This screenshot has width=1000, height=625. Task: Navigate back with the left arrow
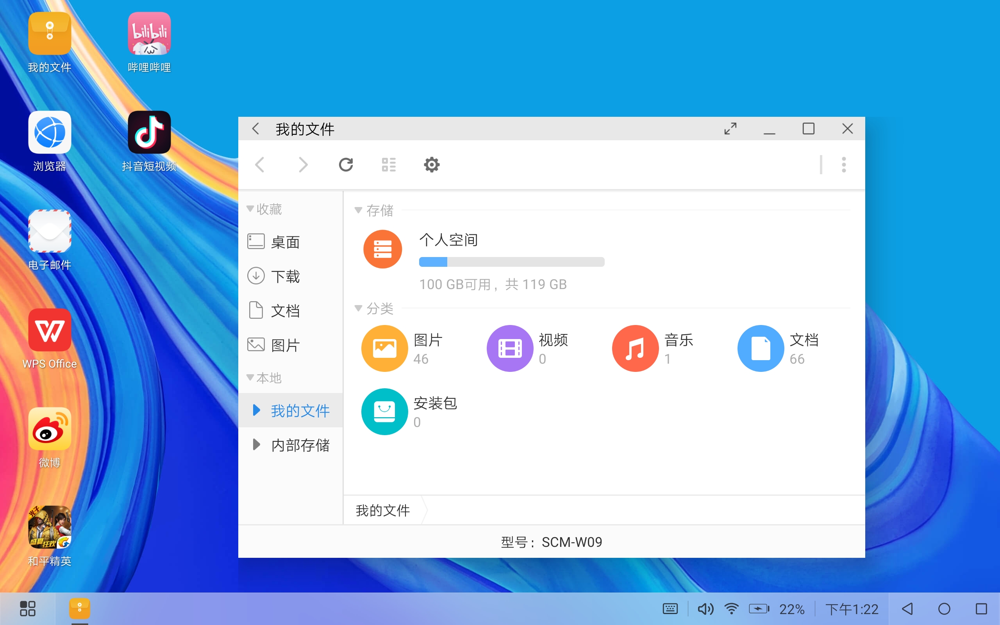click(x=260, y=164)
